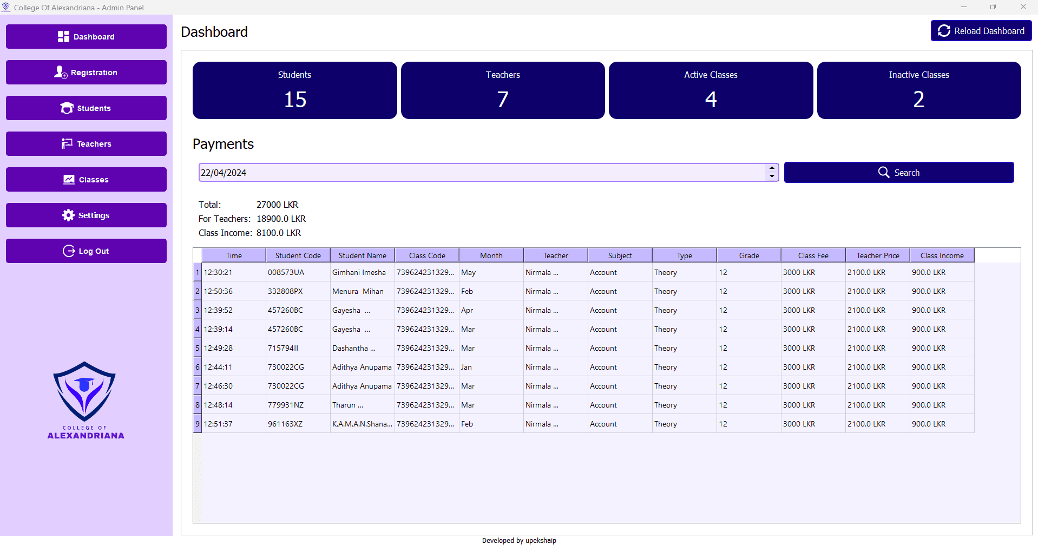1038x551 pixels.
Task: Select row 1 for Gimhani Imesha
Action: pyautogui.click(x=197, y=272)
